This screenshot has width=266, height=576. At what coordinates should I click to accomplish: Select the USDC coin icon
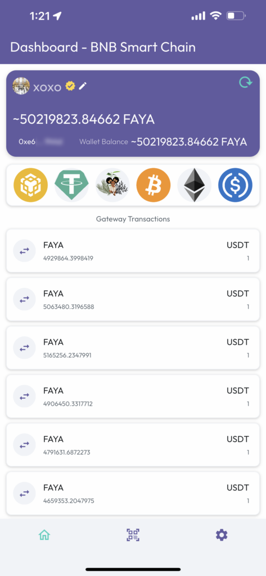pos(235,185)
